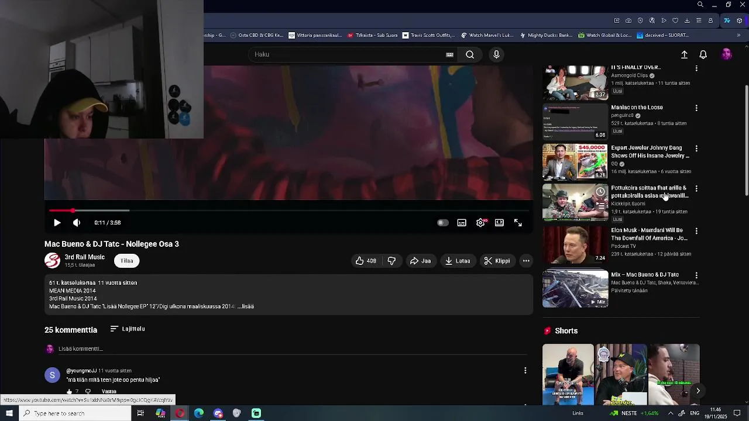The height and width of the screenshot is (421, 749).
Task: Show hidden system tray icons
Action: 671,413
